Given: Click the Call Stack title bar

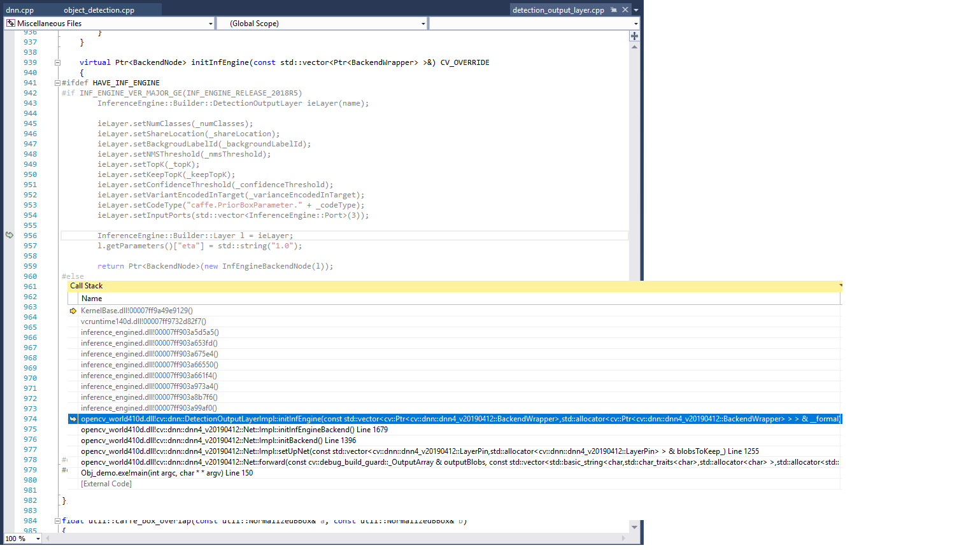Looking at the screenshot, I should tap(455, 286).
